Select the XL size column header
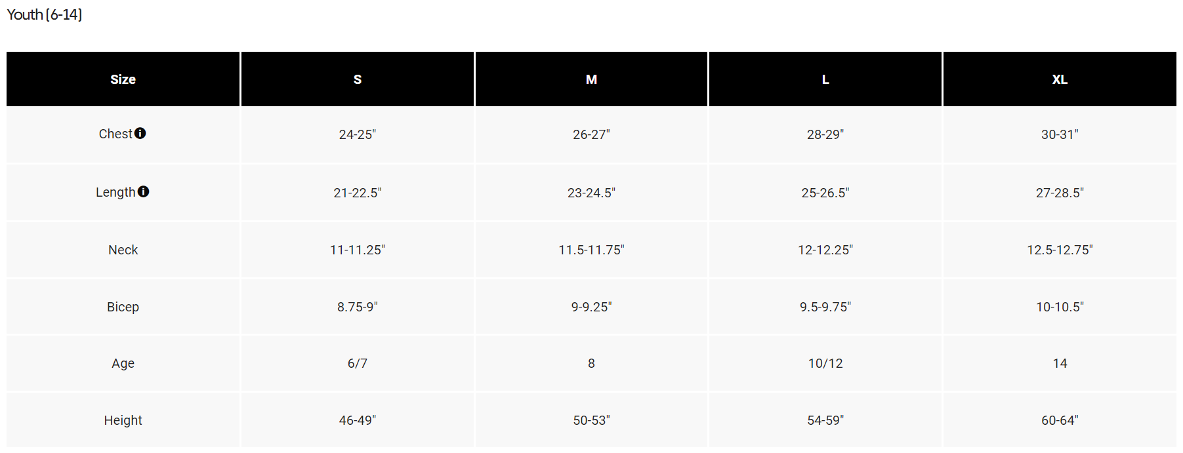Image resolution: width=1183 pixels, height=453 pixels. 1060,79
